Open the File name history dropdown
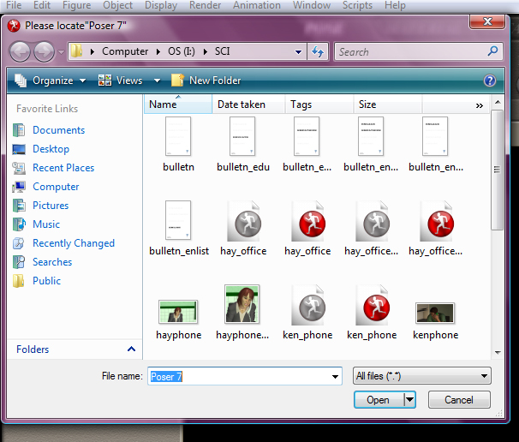The height and width of the screenshot is (442, 519). [x=336, y=376]
